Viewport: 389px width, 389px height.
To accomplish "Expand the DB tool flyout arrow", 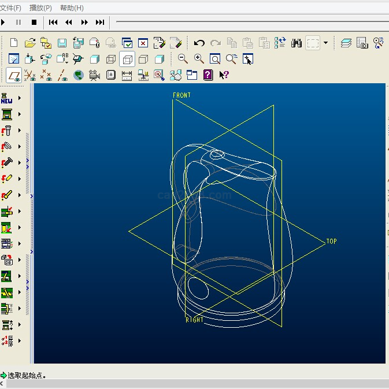I will pyautogui.click(x=20, y=260).
